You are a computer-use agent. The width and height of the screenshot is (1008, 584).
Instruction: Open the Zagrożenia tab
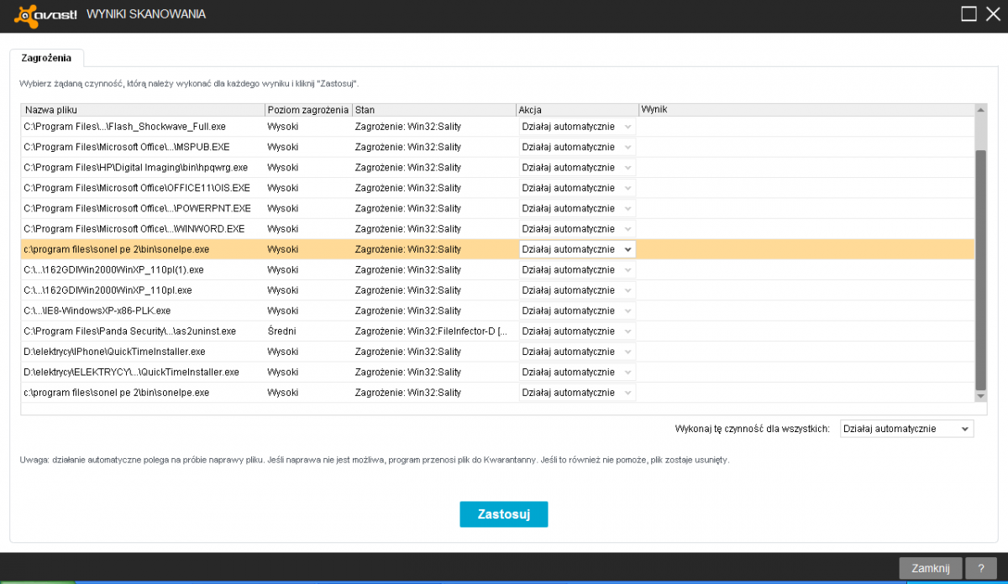point(46,58)
